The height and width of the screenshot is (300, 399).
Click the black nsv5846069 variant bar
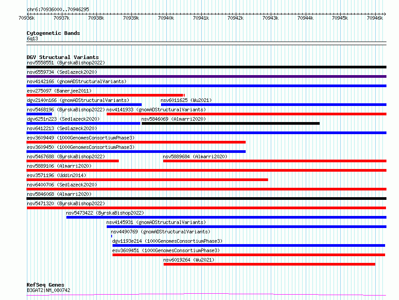coord(230,123)
